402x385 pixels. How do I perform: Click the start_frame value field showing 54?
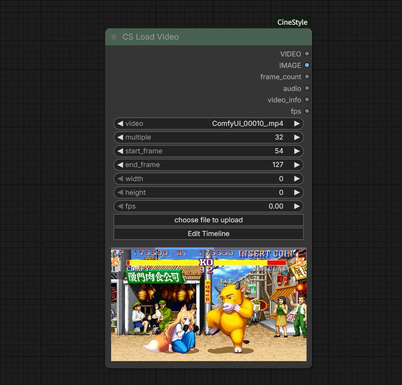click(x=208, y=151)
